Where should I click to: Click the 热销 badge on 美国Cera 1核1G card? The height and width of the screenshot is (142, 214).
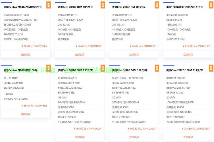click(102, 68)
